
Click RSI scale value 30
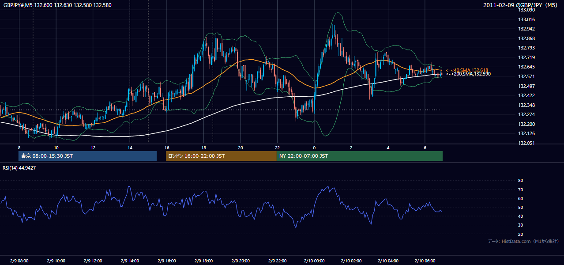(520, 225)
